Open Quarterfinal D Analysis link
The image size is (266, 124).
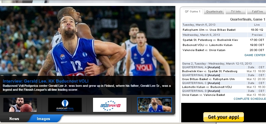(x=214, y=91)
